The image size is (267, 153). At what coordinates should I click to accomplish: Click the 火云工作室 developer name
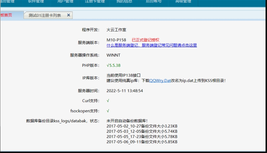116,30
